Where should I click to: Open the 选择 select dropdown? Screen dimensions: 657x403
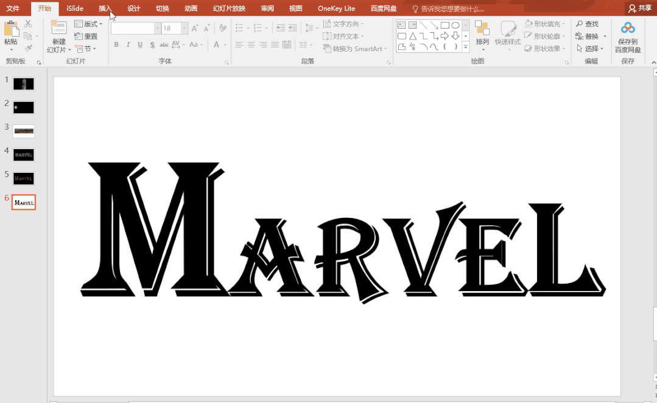pos(590,49)
